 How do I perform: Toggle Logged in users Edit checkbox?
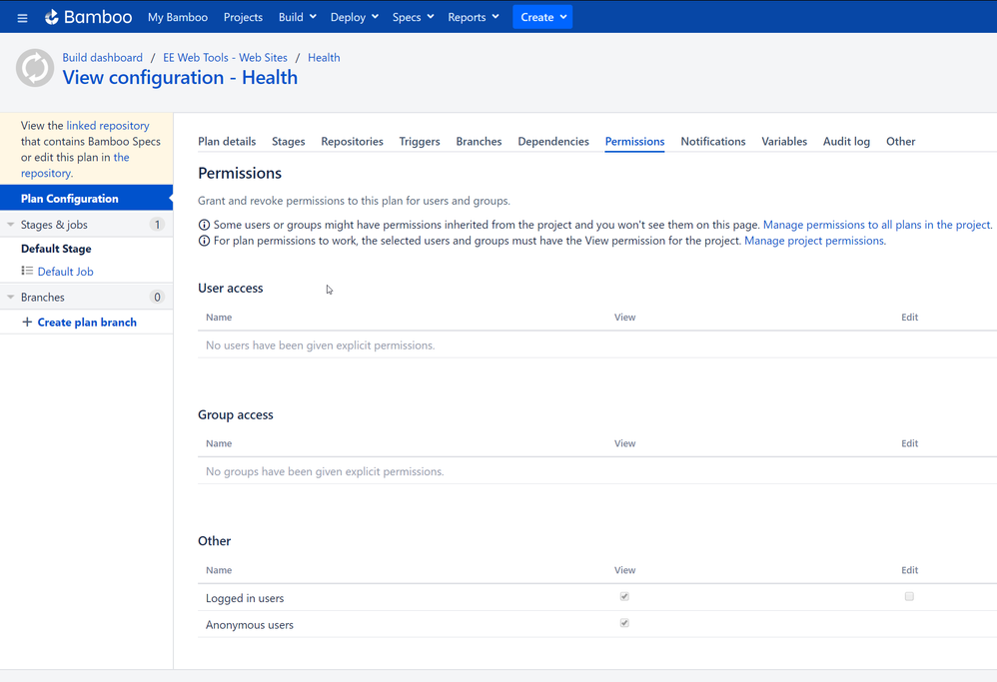[x=909, y=596]
